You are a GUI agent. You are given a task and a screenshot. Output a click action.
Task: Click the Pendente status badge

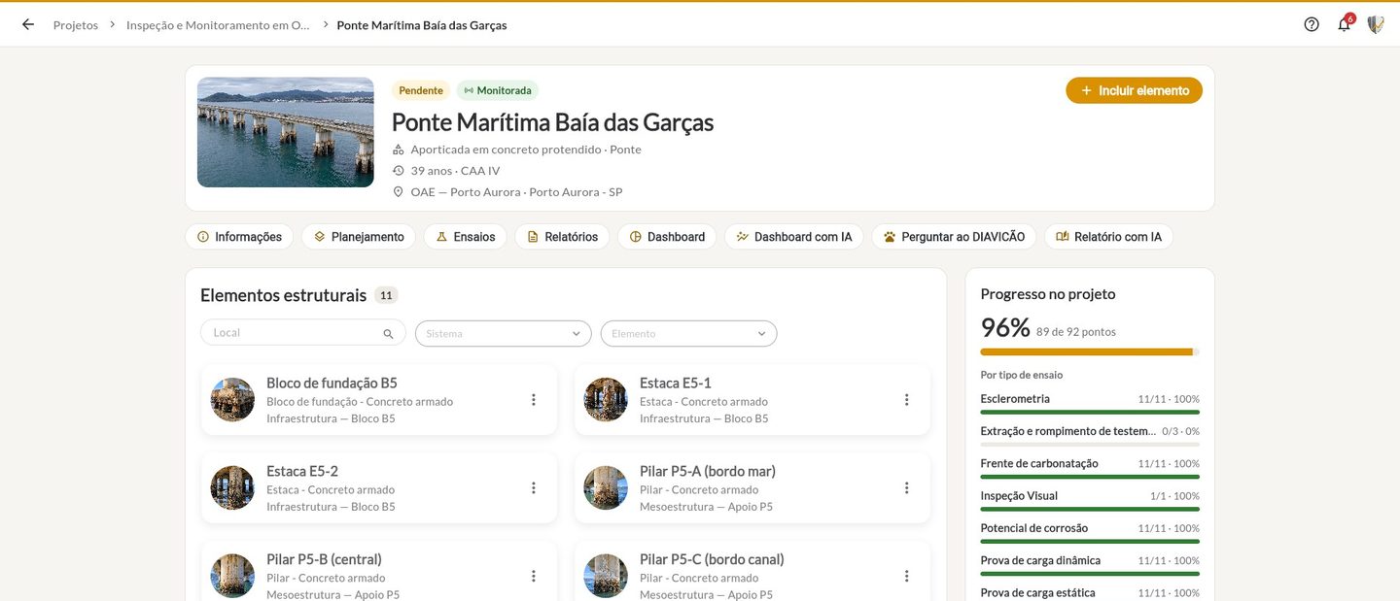pos(421,90)
